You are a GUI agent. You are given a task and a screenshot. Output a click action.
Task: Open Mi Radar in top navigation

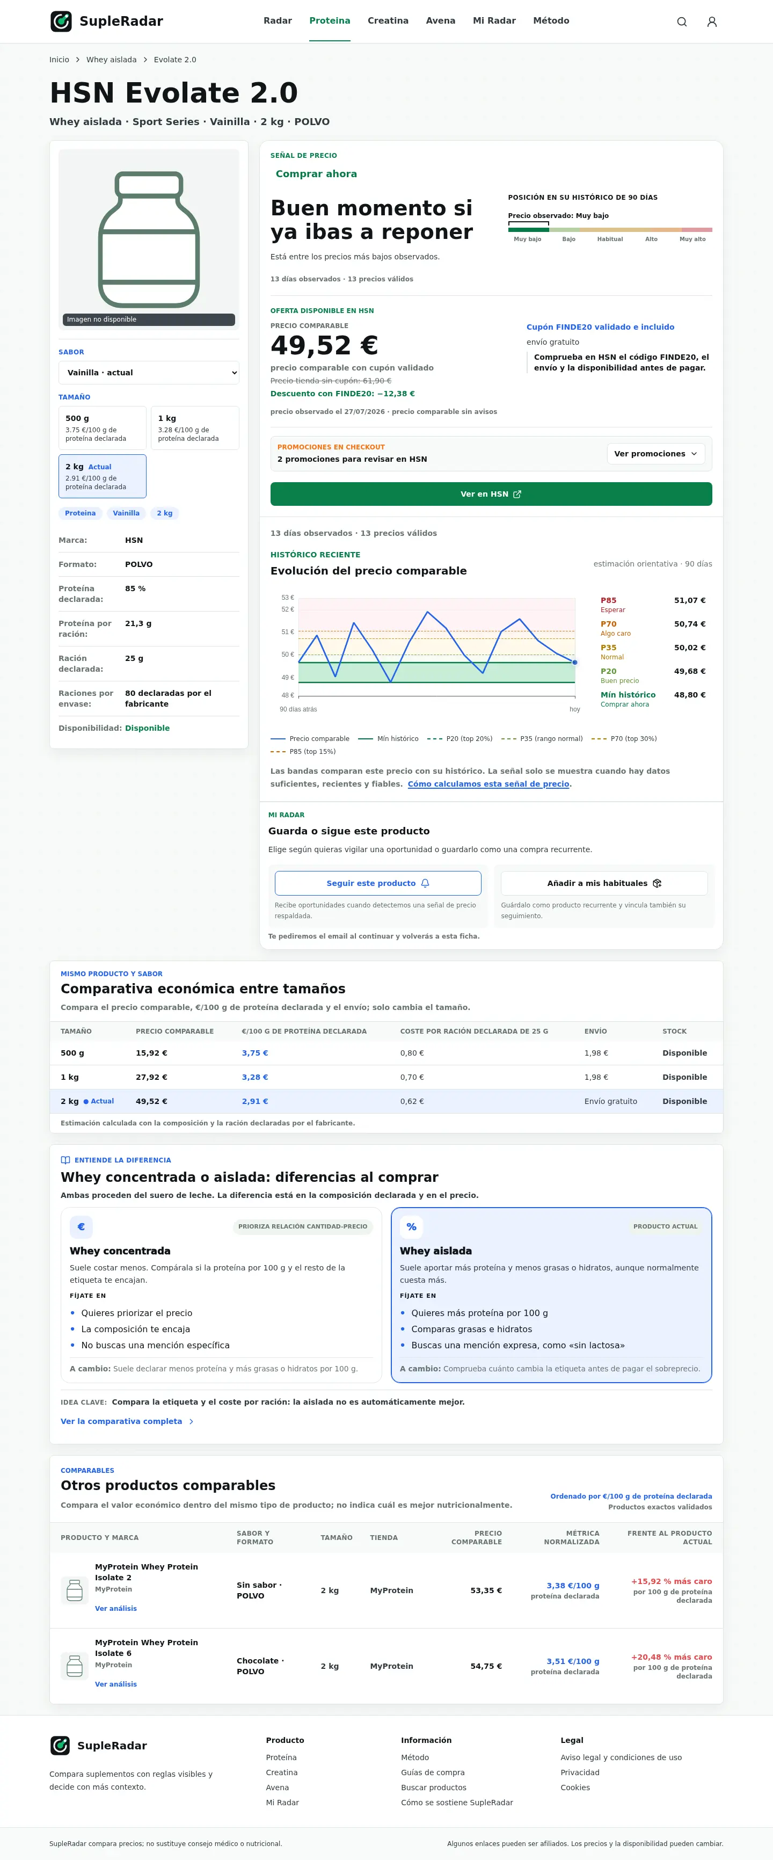coord(494,20)
